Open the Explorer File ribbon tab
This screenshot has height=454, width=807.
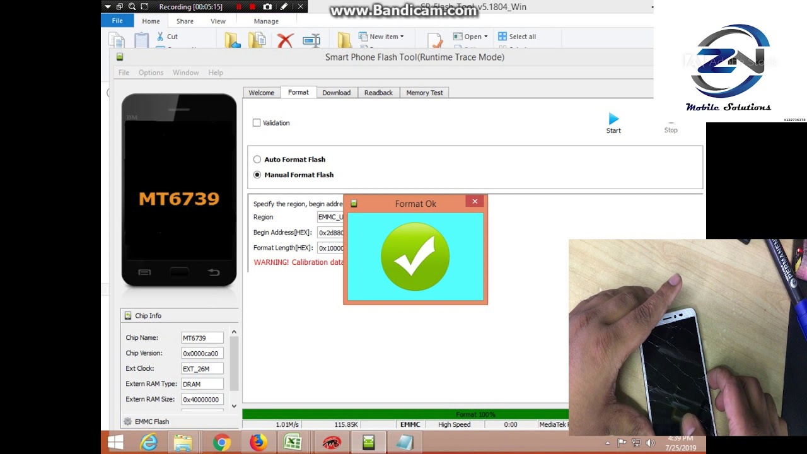[x=117, y=21]
